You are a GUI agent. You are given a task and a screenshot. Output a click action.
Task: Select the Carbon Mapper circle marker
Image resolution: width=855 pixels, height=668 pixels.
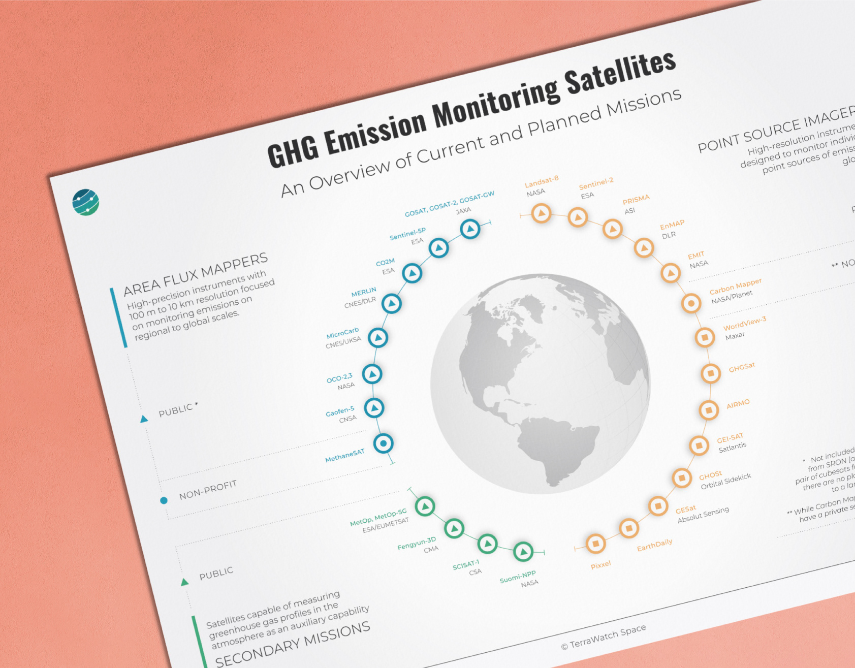tap(691, 304)
